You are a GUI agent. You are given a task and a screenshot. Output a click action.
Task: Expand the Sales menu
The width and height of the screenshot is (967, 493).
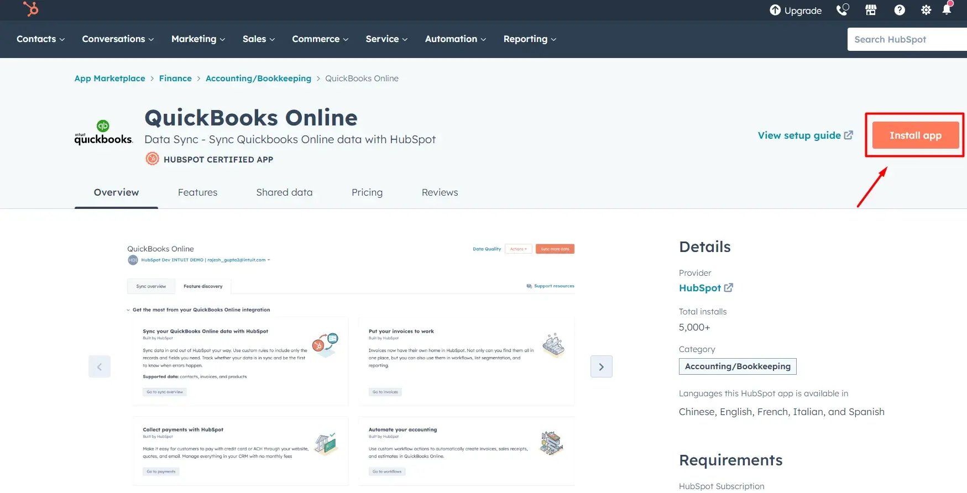tap(258, 39)
